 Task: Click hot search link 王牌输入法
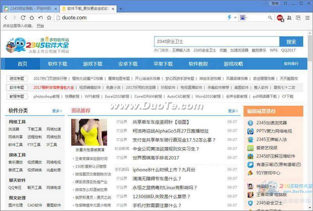click(x=181, y=50)
